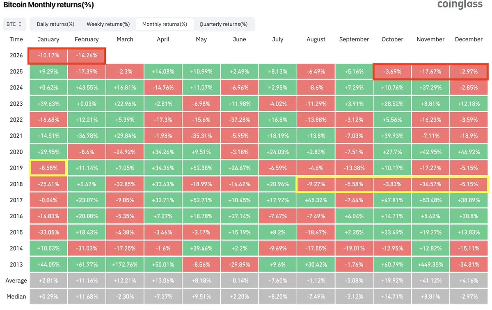
Task: Click the August 2017 +65.32% cell
Action: [x=316, y=200]
